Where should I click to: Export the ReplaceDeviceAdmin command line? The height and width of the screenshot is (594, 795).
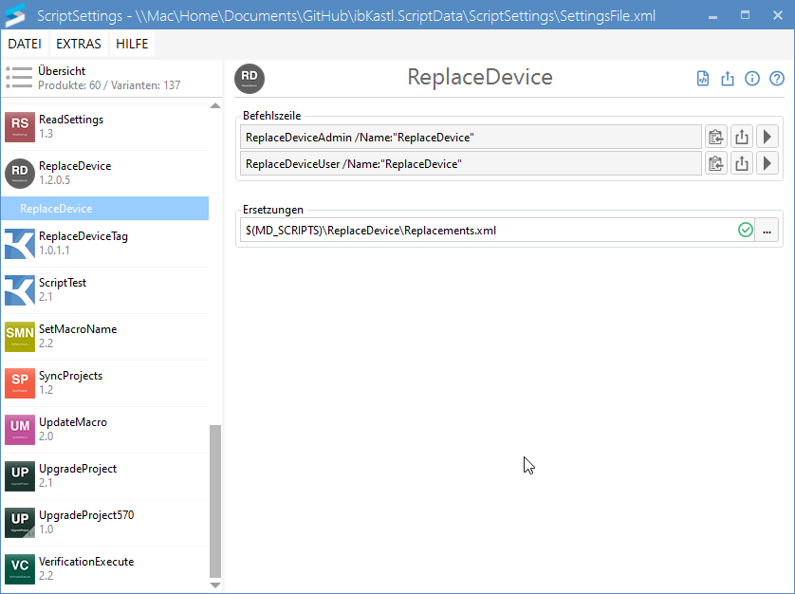(741, 138)
